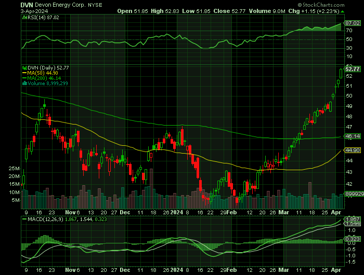
Task: Click the MACD(12,26,9) legend marker
Action: point(23,219)
